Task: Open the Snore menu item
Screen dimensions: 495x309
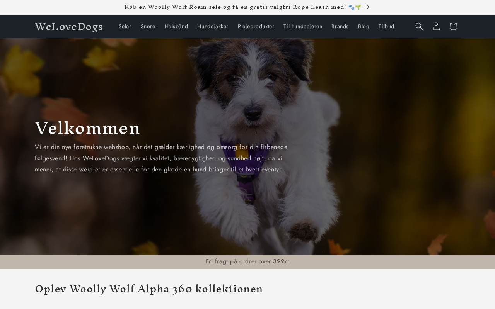Action: (148, 26)
